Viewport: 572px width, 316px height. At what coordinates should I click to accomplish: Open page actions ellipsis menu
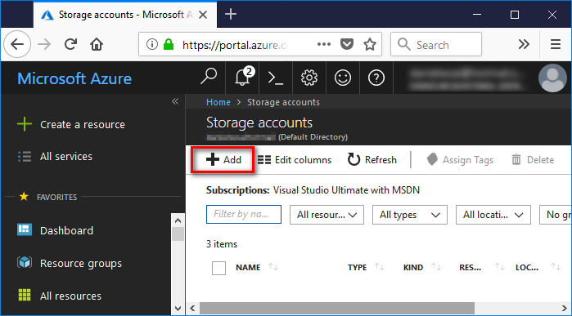[323, 44]
